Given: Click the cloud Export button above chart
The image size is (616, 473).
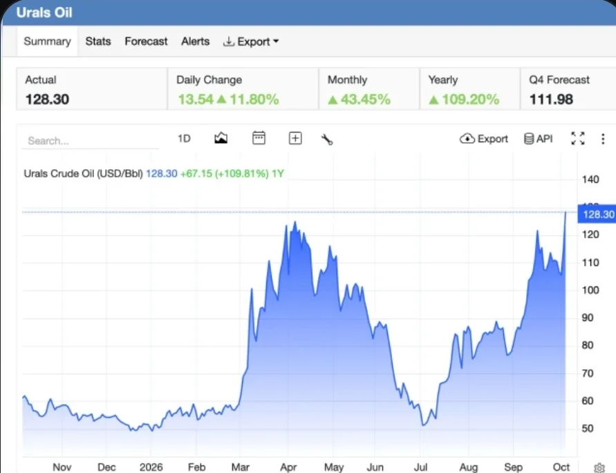Looking at the screenshot, I should pos(484,139).
